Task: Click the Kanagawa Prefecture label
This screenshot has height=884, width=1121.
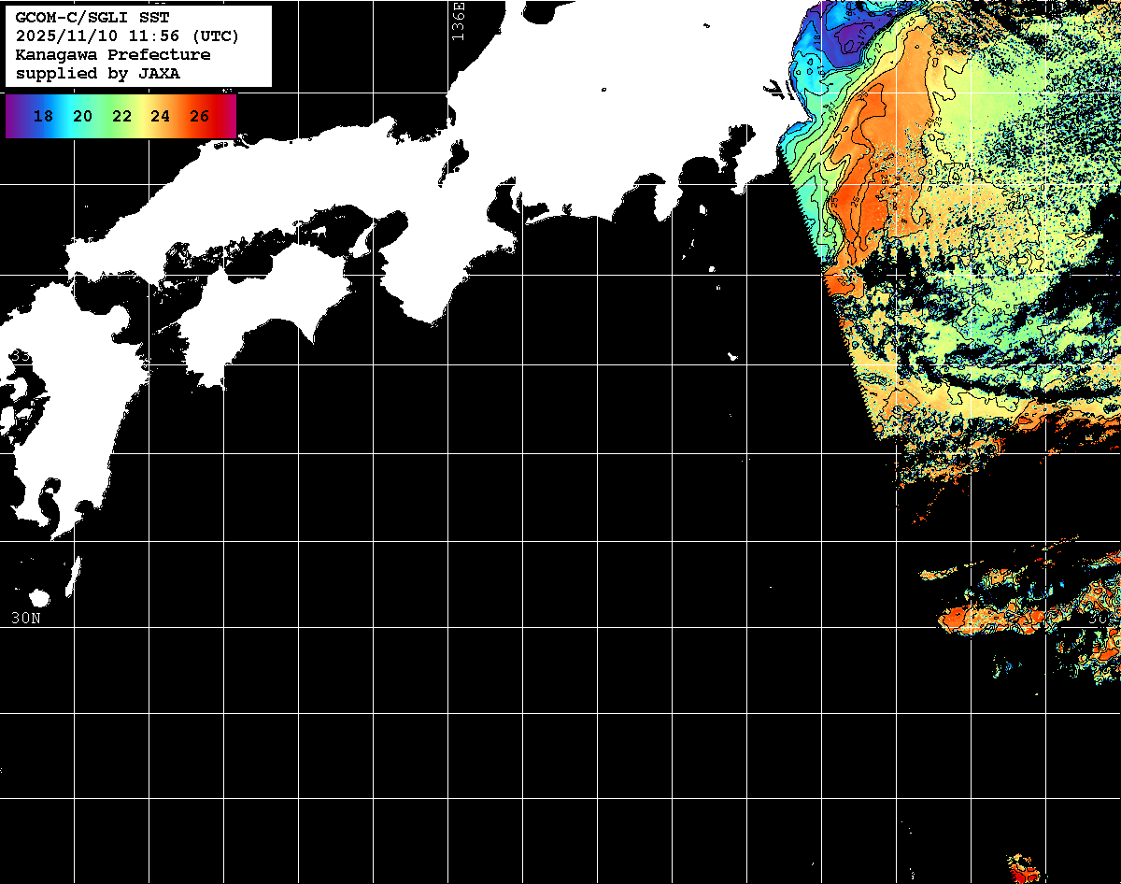Action: tap(112, 55)
